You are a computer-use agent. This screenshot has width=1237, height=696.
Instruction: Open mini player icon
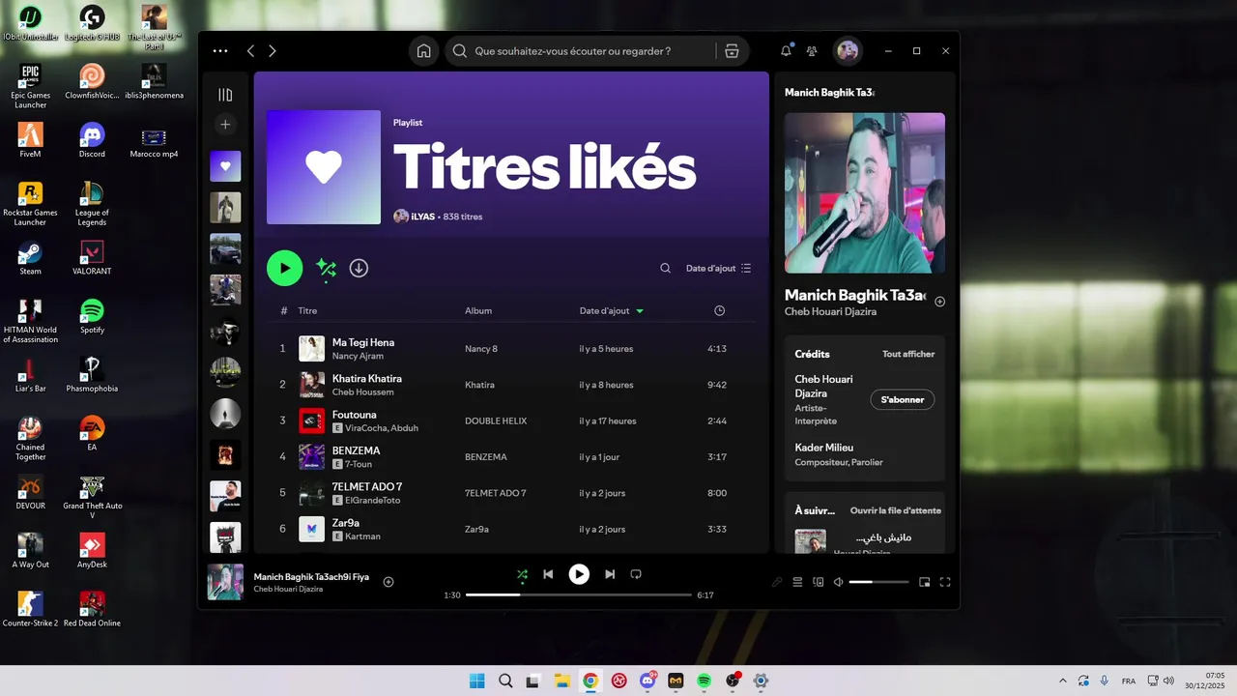pos(925,582)
